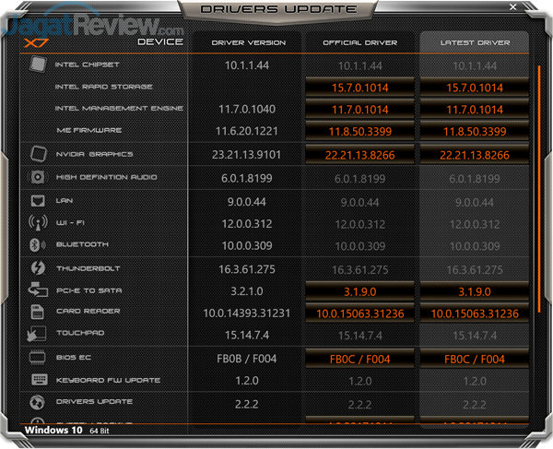The height and width of the screenshot is (449, 553).
Task: Click official PCIe to SATA driver 3.1.9.0
Action: pos(359,290)
